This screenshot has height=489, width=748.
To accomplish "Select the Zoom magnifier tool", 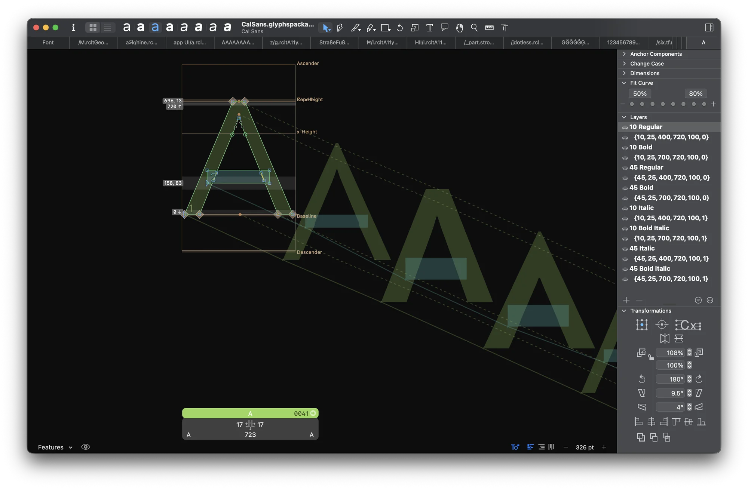I will [x=474, y=28].
